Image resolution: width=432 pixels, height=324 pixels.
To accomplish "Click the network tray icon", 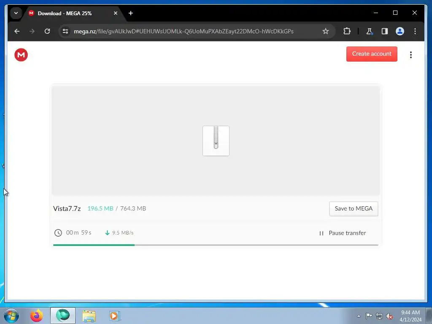I will pos(379,316).
